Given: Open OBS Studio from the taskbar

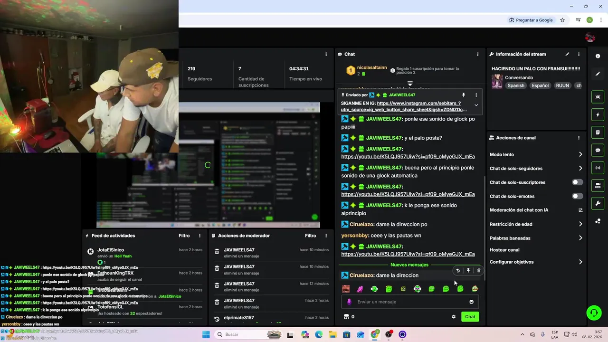Looking at the screenshot, I should point(389,334).
